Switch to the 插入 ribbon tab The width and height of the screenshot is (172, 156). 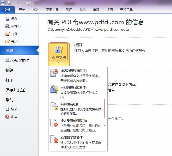click(35, 10)
